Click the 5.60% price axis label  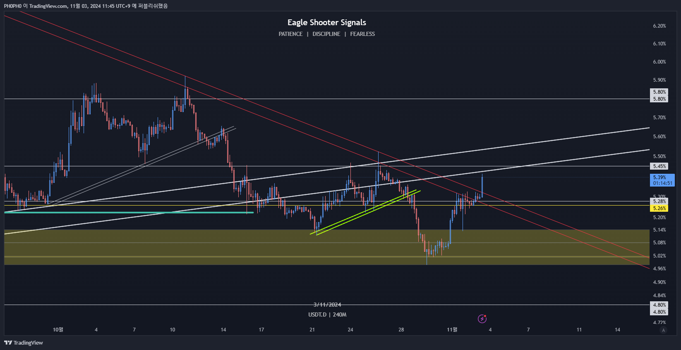659,137
